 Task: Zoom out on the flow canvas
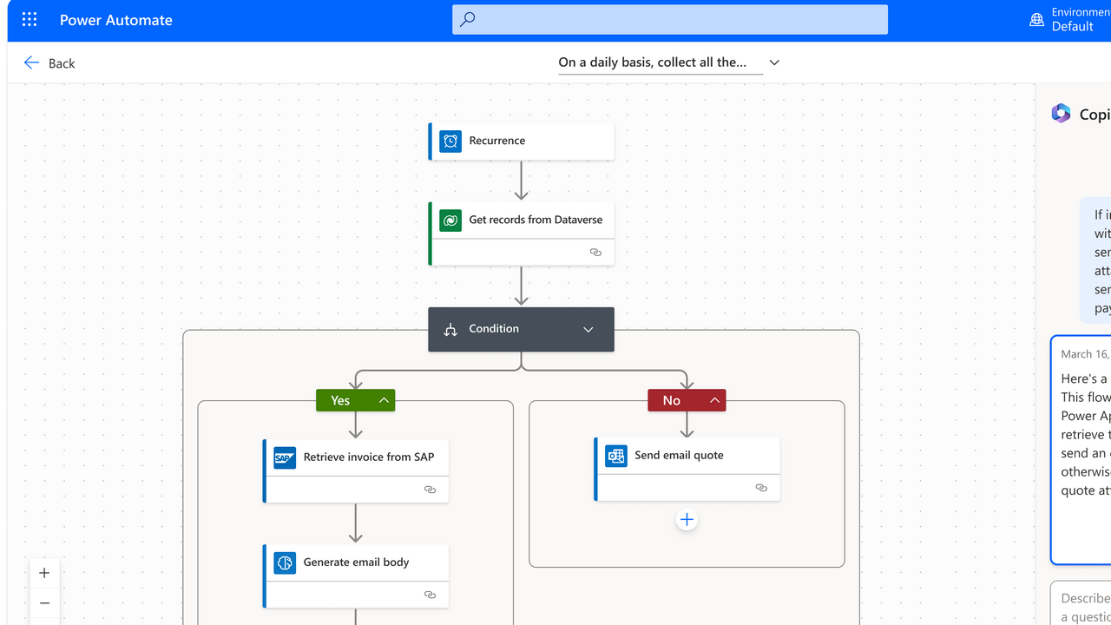coord(44,603)
